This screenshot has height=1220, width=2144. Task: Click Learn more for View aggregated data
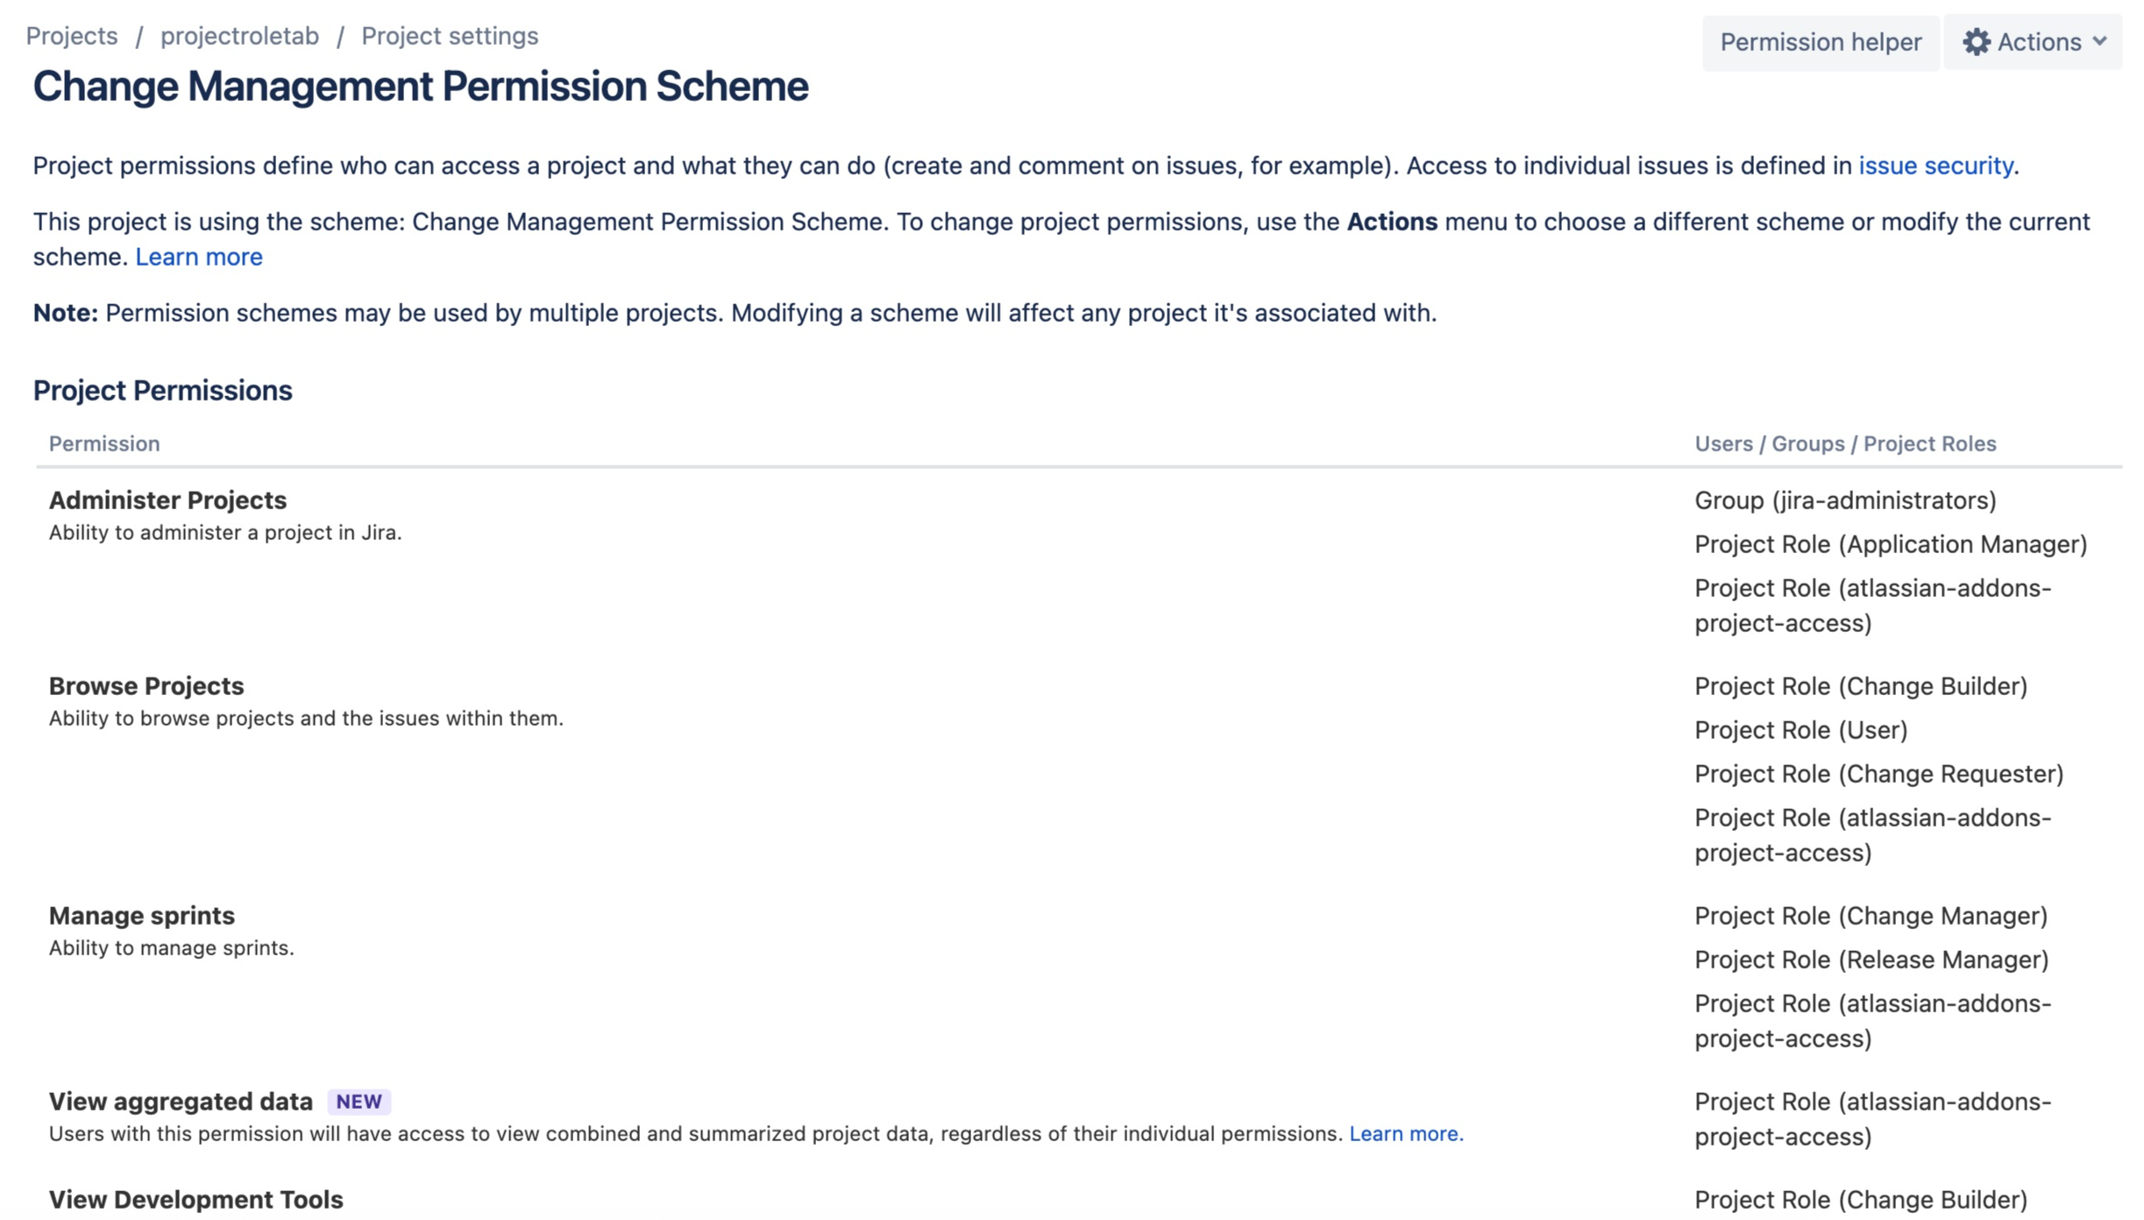pyautogui.click(x=1405, y=1134)
